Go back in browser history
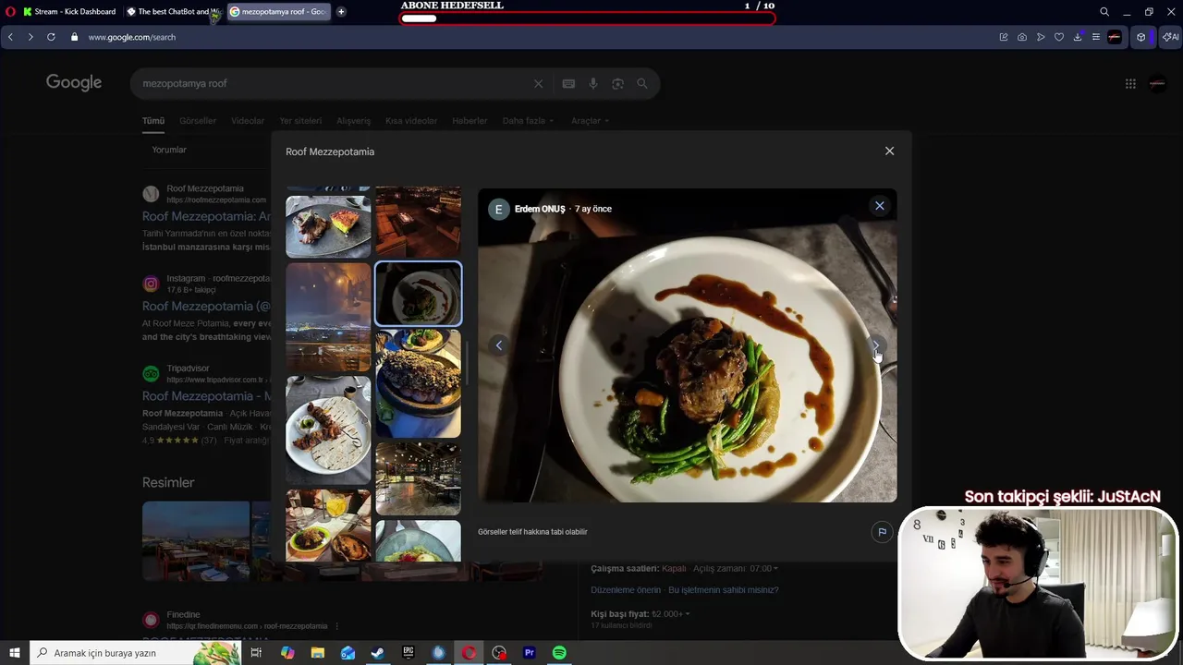 click(10, 37)
